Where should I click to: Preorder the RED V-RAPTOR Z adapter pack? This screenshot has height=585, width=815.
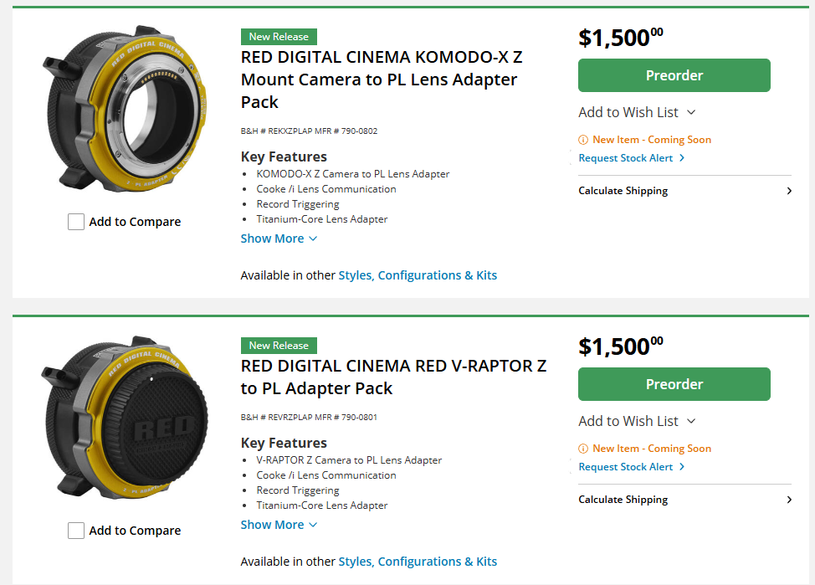pos(674,384)
